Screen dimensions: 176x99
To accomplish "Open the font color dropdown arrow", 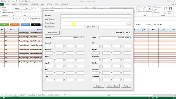I will click(x=36, y=12).
